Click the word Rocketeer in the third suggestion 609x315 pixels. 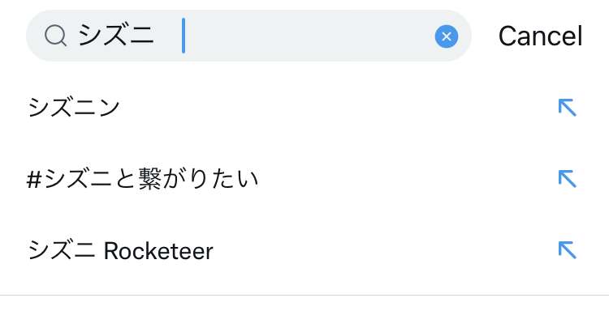coord(158,251)
